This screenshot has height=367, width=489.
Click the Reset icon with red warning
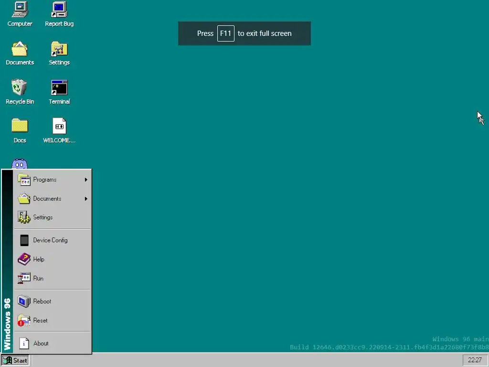point(24,320)
